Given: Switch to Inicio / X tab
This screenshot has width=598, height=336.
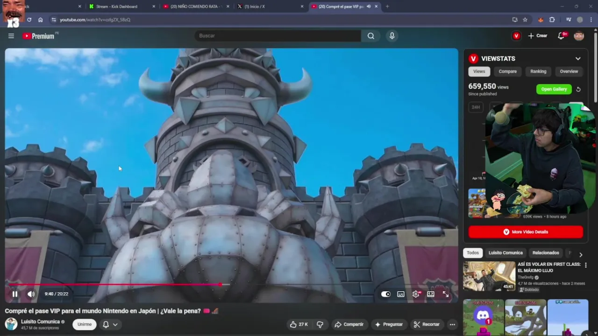Looking at the screenshot, I should pyautogui.click(x=269, y=7).
